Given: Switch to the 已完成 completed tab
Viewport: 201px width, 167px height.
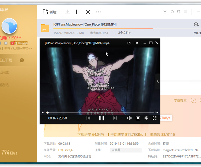Looking at the screenshot, I should (x=5, y=72).
